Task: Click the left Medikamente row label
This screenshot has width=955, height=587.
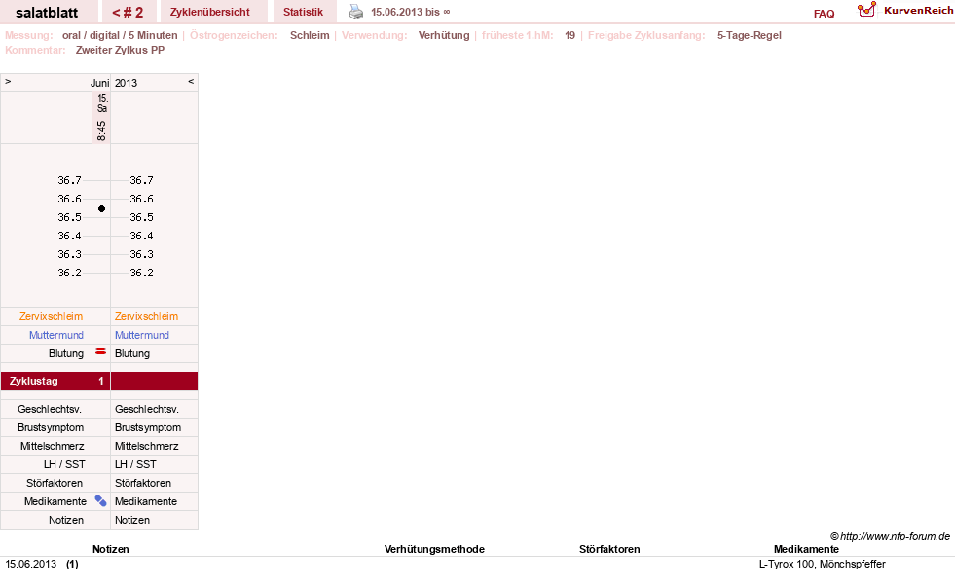Action: 55,501
